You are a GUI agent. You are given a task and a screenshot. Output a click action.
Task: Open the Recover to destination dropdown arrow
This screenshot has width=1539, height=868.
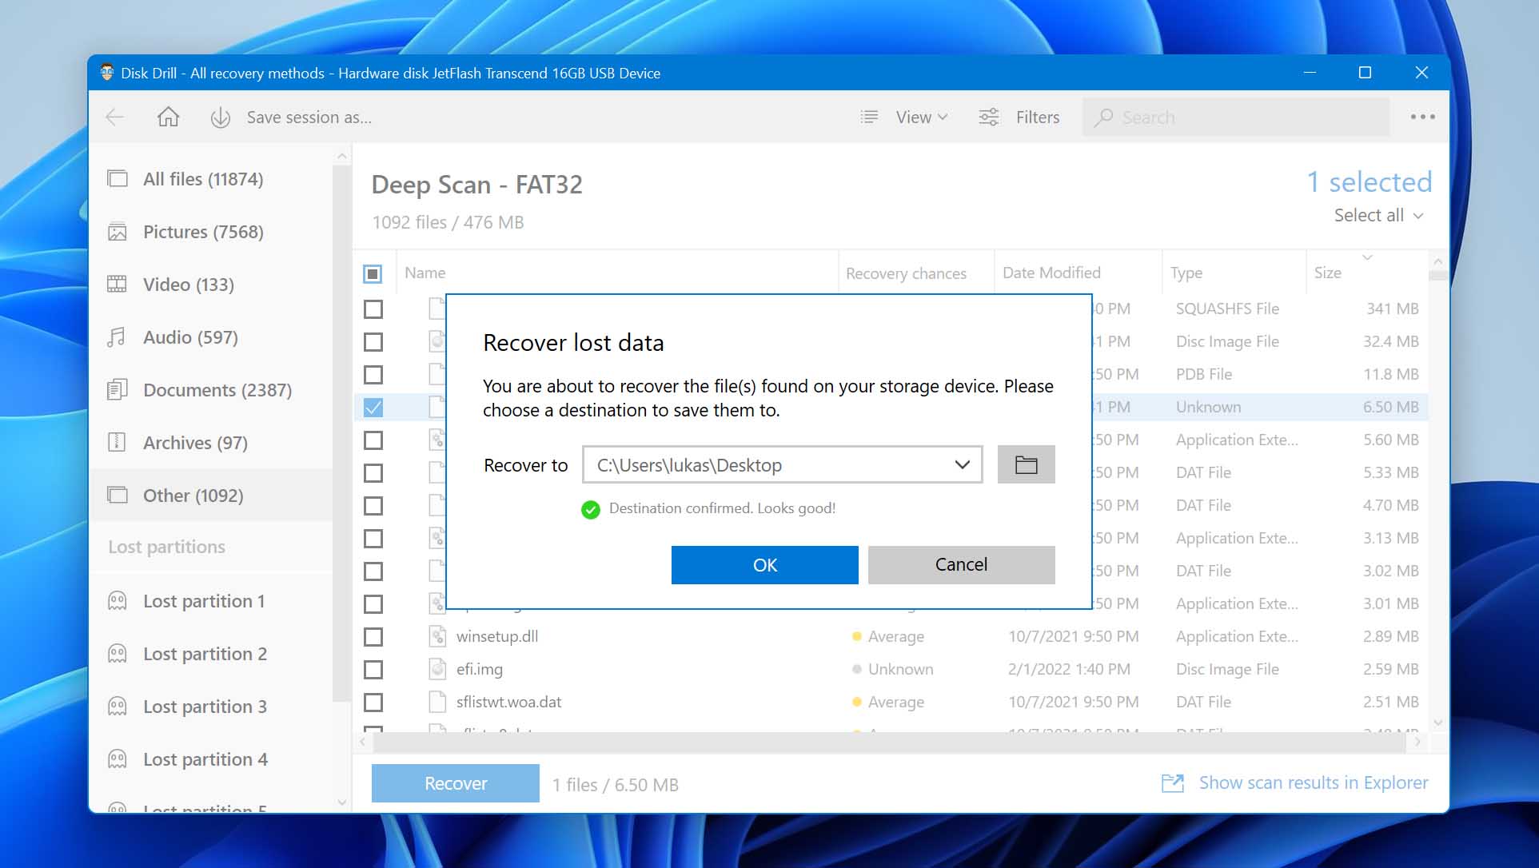click(963, 465)
